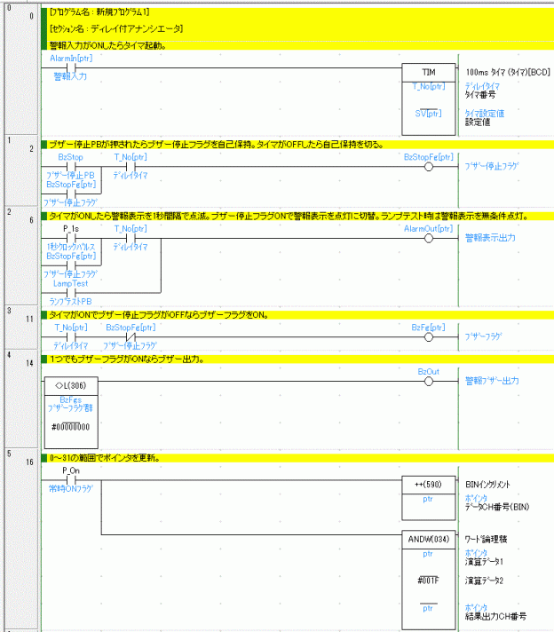Select the BzStopFg[ptr] contact in rung 2
The image size is (554, 632).
(71, 265)
